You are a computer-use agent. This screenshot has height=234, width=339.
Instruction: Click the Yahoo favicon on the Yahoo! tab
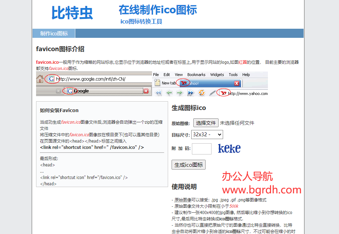click(183, 83)
